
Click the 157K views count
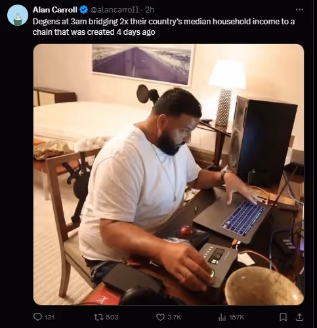click(x=237, y=317)
